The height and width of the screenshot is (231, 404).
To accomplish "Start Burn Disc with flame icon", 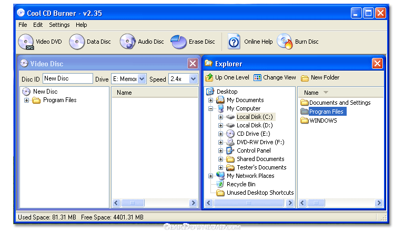I will coord(285,42).
